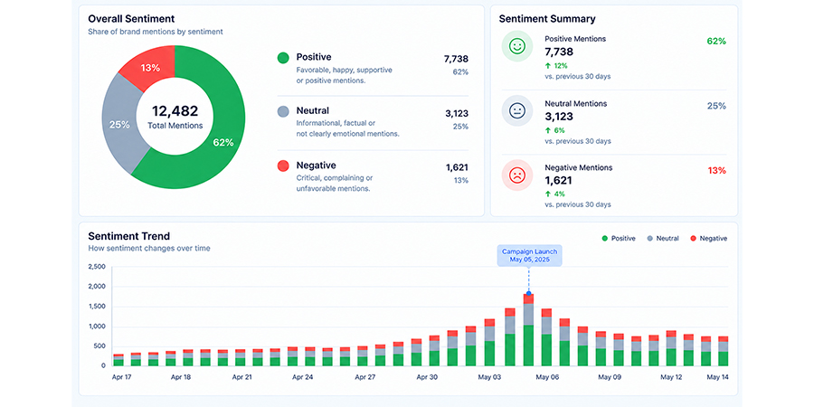Click the Apr 30 x-axis label
The width and height of the screenshot is (814, 407).
(x=426, y=377)
